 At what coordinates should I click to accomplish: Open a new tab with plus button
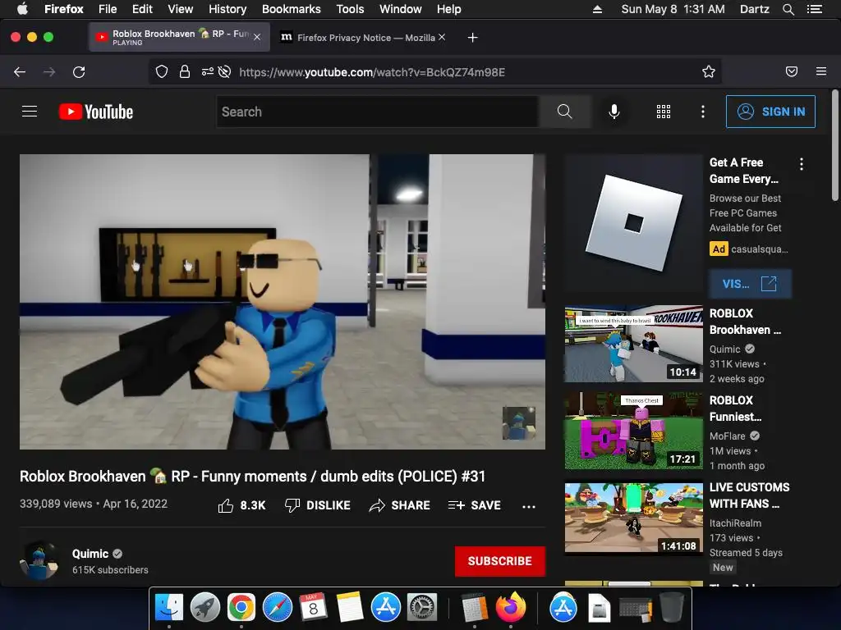(472, 38)
